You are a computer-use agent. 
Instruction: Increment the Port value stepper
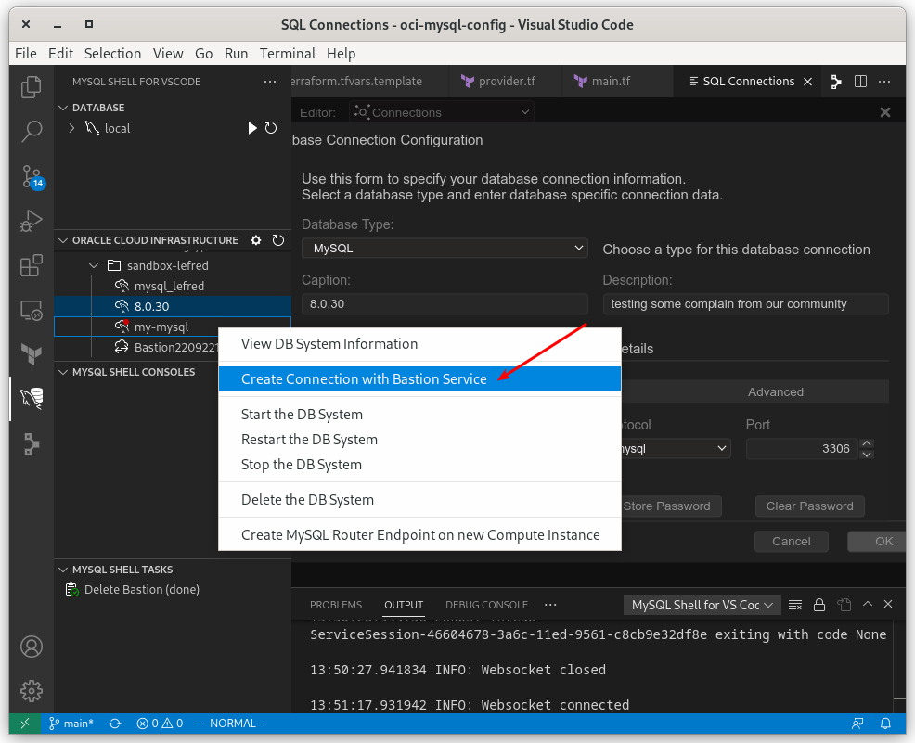(x=867, y=443)
